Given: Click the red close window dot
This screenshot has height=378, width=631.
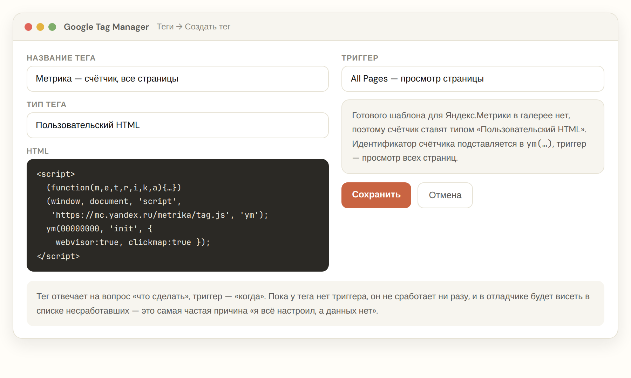Looking at the screenshot, I should pyautogui.click(x=28, y=27).
